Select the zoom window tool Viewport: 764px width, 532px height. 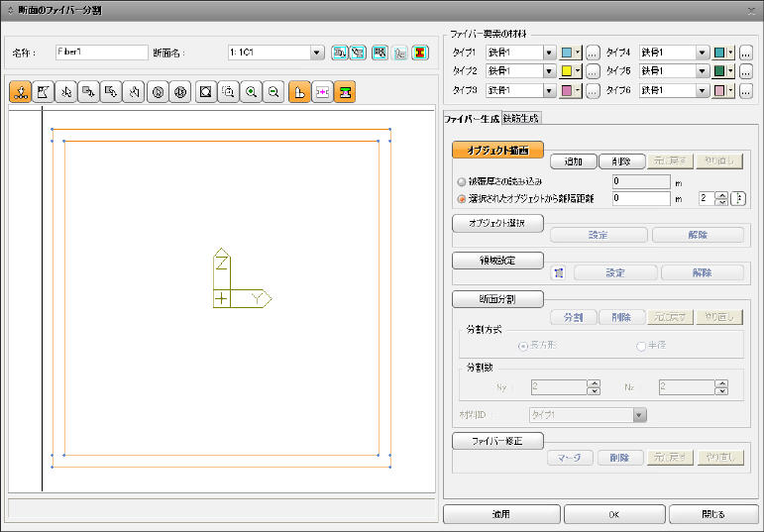coord(228,92)
